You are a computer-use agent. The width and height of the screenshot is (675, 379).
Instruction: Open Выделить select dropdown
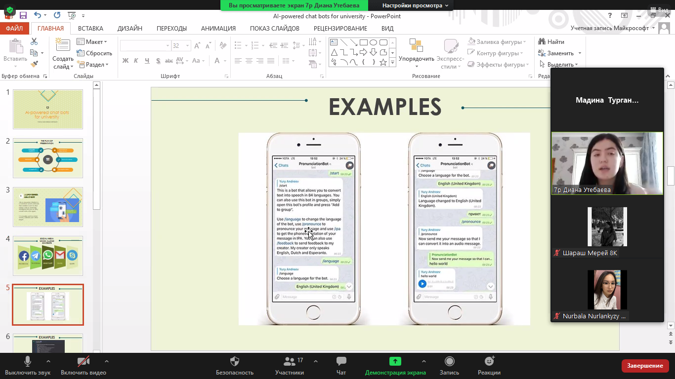point(558,65)
